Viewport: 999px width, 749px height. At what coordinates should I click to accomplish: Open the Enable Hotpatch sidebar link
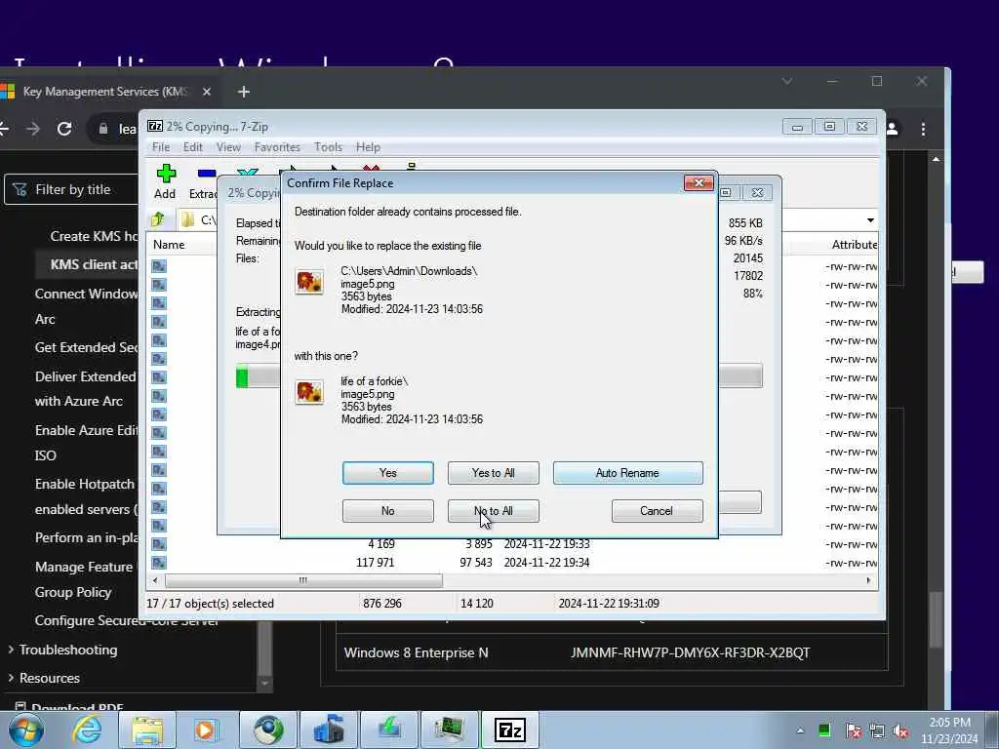(85, 484)
